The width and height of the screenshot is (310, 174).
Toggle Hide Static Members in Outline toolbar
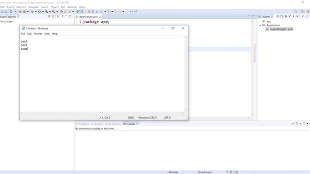click(x=290, y=16)
